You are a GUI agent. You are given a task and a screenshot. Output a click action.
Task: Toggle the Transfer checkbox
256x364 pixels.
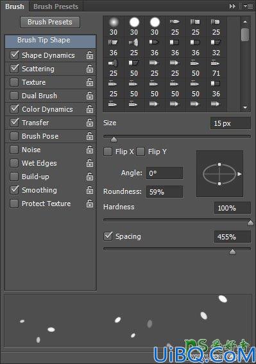click(x=14, y=123)
